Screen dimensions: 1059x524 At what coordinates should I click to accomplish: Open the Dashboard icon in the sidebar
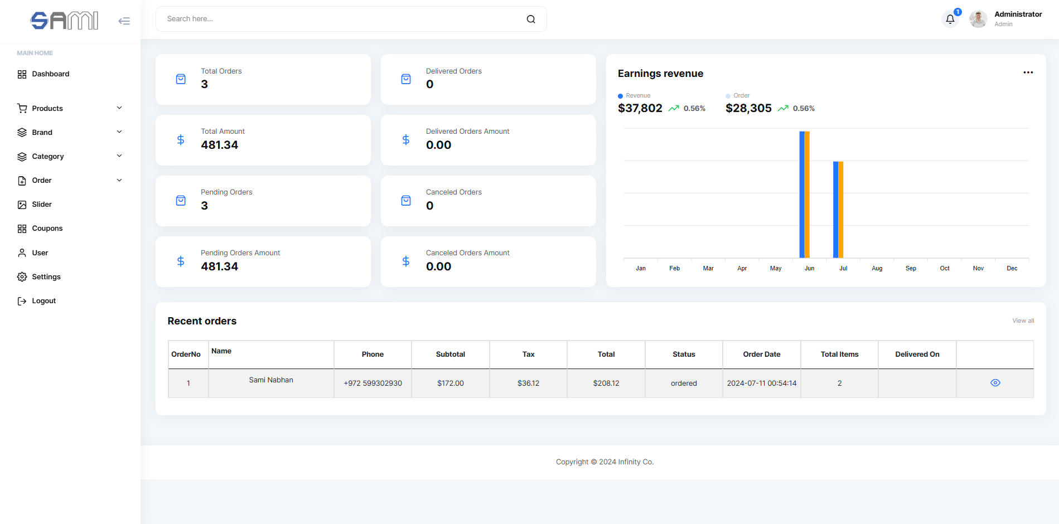click(22, 74)
